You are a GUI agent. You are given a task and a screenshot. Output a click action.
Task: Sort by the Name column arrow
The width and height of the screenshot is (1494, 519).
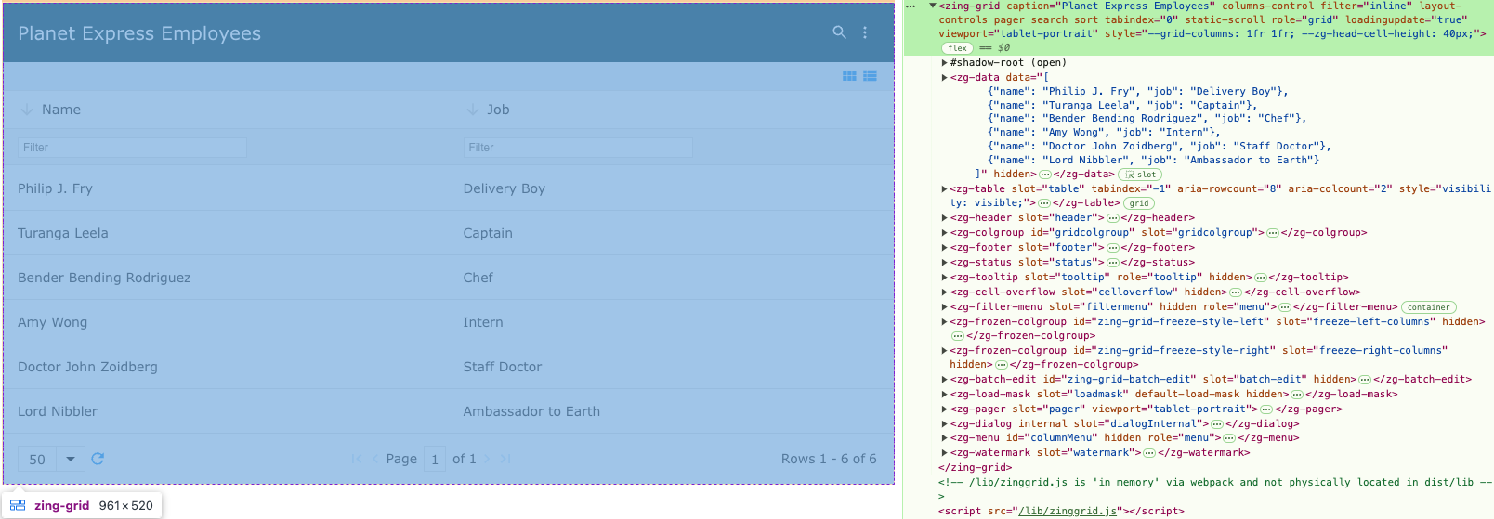point(27,110)
